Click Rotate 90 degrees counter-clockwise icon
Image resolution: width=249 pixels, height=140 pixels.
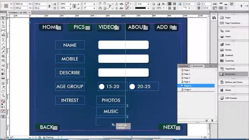pyautogui.click(x=105, y=3)
